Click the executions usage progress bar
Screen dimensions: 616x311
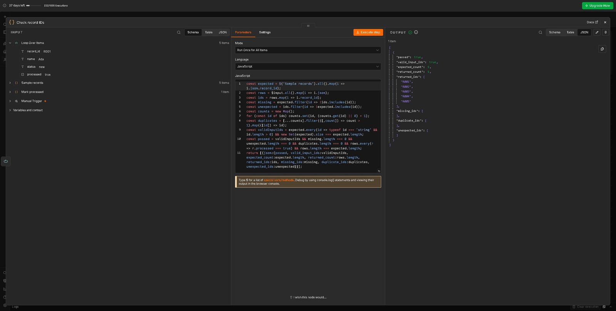tap(33, 5)
